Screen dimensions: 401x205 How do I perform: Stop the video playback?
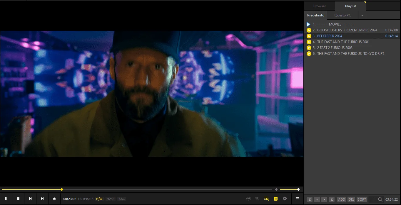coord(18,199)
